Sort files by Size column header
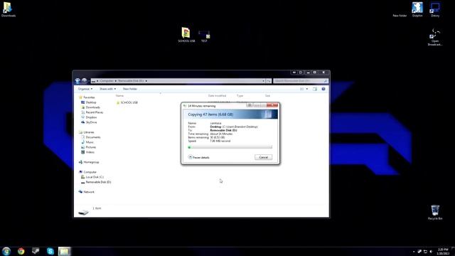This screenshot has height=256, width=455. tap(267, 95)
